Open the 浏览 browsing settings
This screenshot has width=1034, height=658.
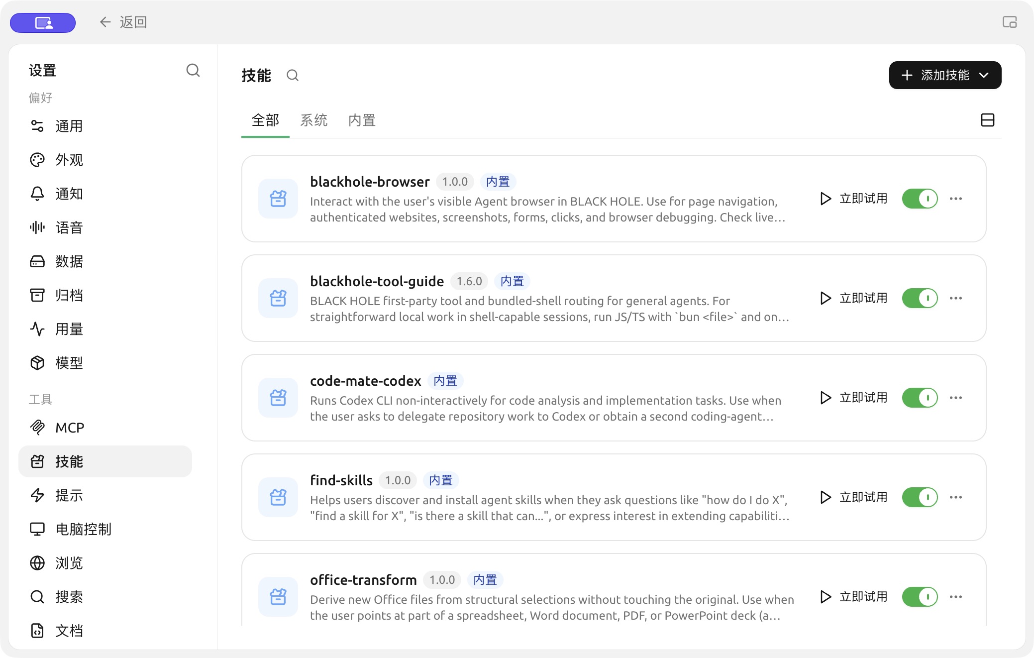(105, 563)
